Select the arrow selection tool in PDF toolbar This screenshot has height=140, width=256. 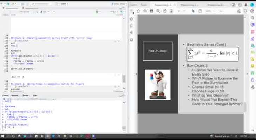click(193, 11)
